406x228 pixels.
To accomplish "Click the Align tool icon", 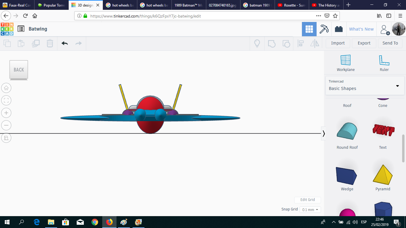I will 300,43.
